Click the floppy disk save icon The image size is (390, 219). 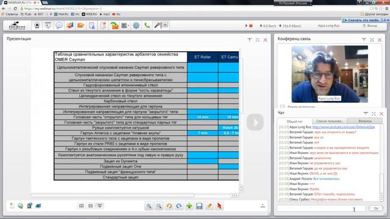pyautogui.click(x=199, y=206)
